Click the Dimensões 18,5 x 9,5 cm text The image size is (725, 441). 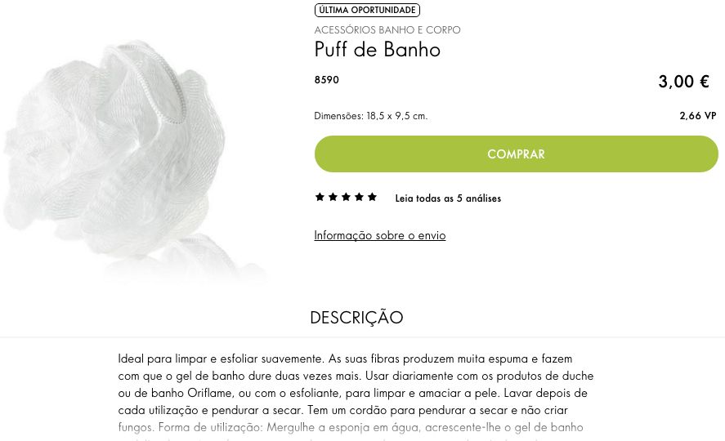tap(371, 116)
